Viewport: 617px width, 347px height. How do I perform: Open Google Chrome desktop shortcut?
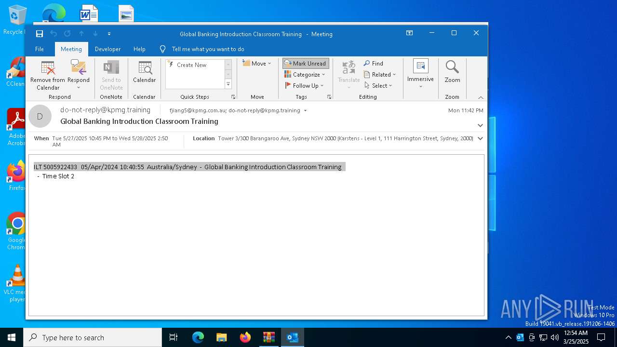coord(17,231)
